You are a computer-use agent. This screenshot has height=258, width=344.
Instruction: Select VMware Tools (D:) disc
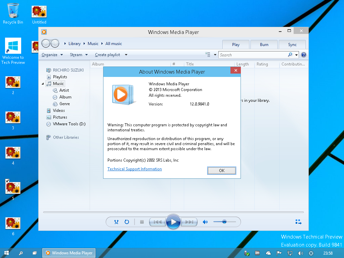click(x=66, y=124)
